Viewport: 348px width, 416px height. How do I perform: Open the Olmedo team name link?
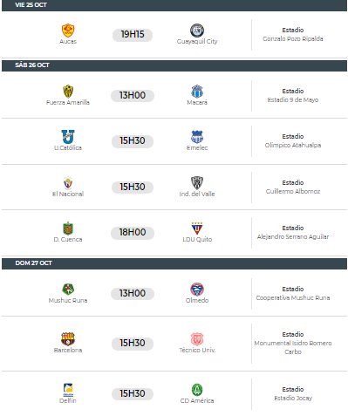(197, 300)
